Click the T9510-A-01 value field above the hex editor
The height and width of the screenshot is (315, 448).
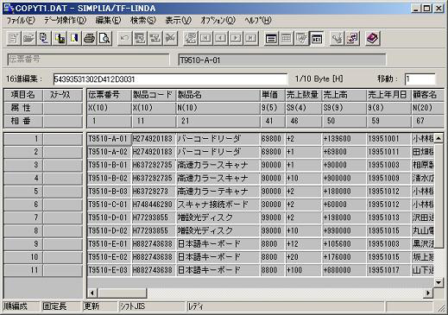coord(282,60)
